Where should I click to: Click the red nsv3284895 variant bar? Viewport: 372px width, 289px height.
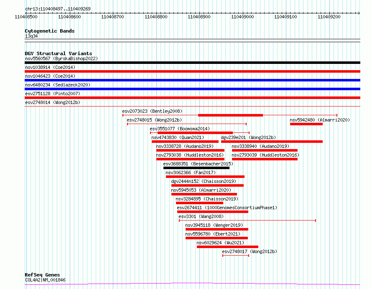pyautogui.click(x=199, y=203)
